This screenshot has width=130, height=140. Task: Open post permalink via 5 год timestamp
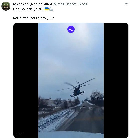(83, 4)
